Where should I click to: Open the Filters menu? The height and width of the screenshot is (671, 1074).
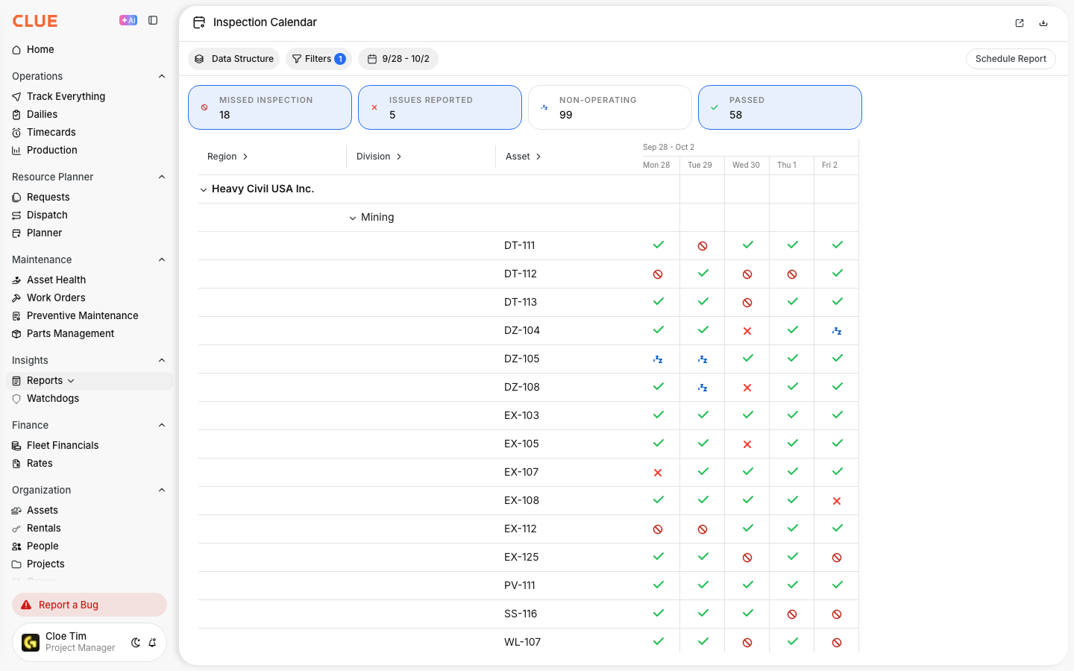tap(318, 59)
